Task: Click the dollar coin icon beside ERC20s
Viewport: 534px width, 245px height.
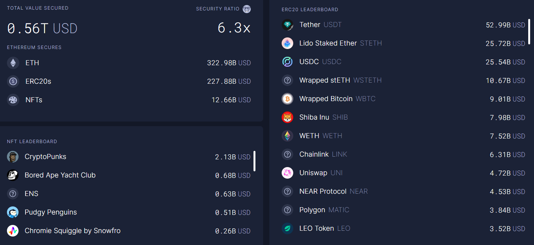Action: [x=13, y=81]
